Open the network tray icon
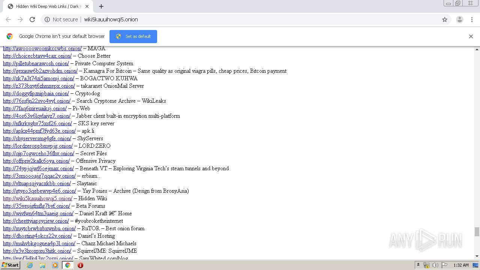The height and width of the screenshot is (270, 480). click(x=426, y=265)
